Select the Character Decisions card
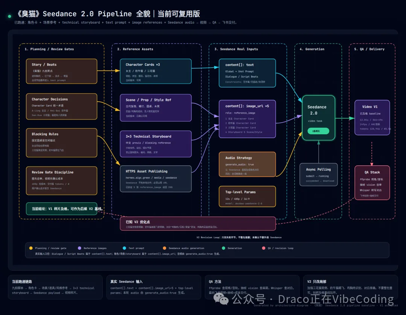 pos(62,106)
